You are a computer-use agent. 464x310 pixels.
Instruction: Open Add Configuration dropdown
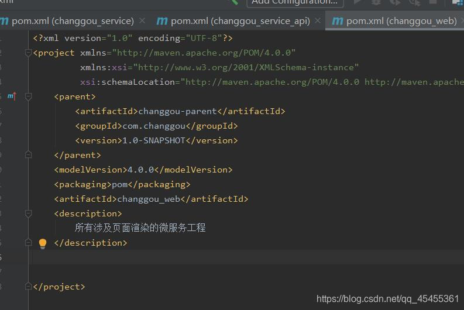[x=295, y=3]
